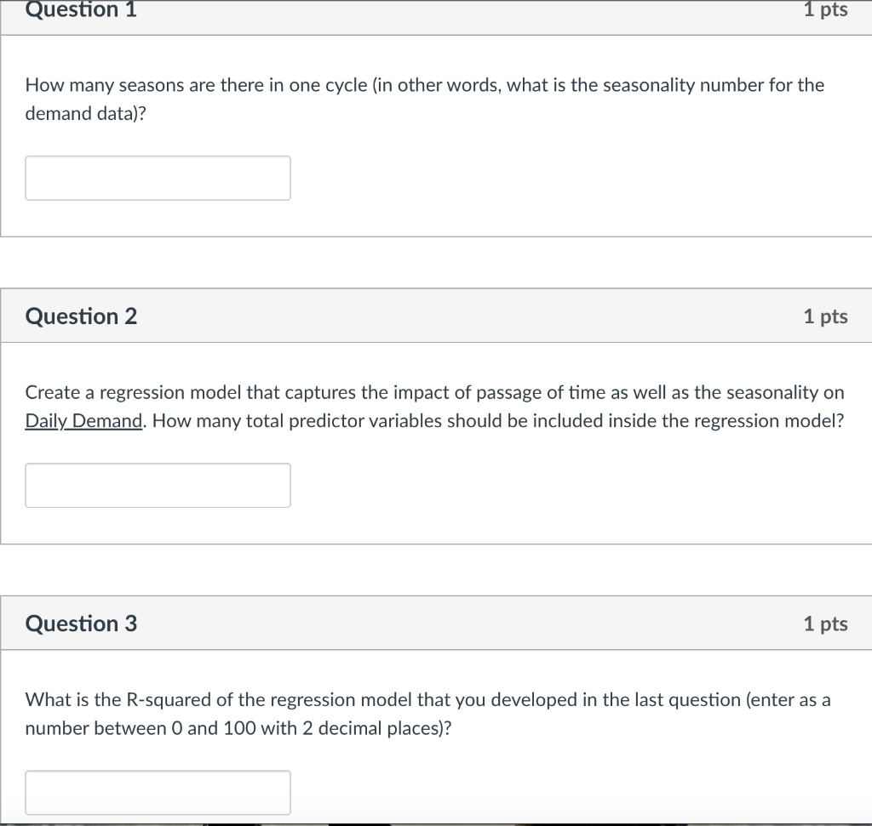Click the underlined Daily Demand text
This screenshot has height=826, width=872.
click(x=83, y=421)
